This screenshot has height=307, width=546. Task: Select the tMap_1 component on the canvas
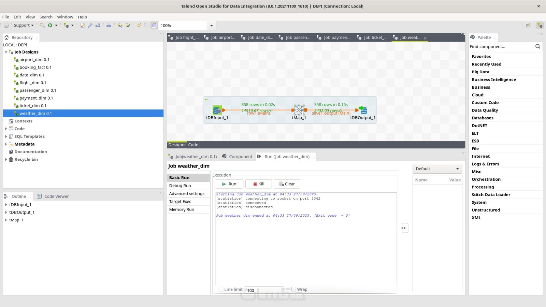pos(299,110)
